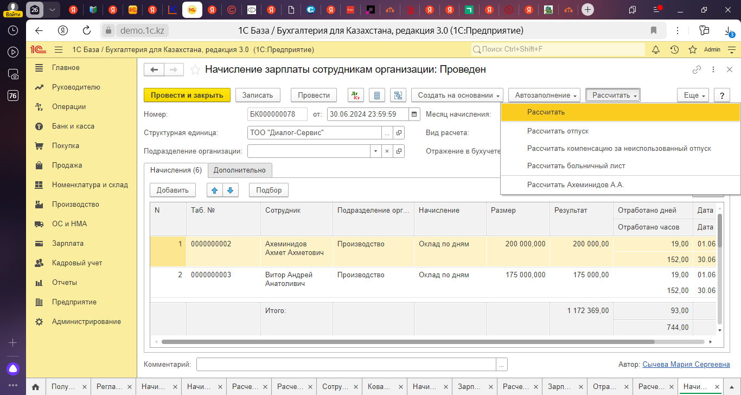This screenshot has width=741, height=395.
Task: Move row up with blue arrow
Action: pyautogui.click(x=214, y=190)
